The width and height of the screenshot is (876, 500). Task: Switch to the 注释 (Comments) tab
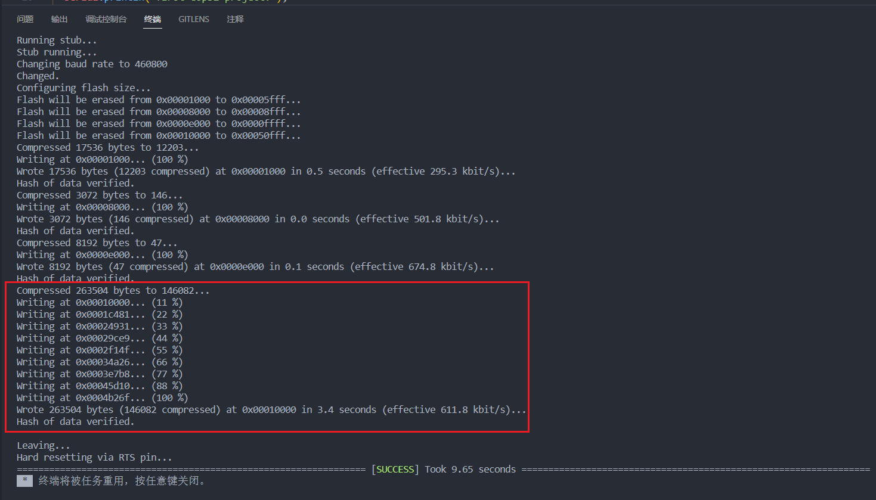click(x=235, y=19)
